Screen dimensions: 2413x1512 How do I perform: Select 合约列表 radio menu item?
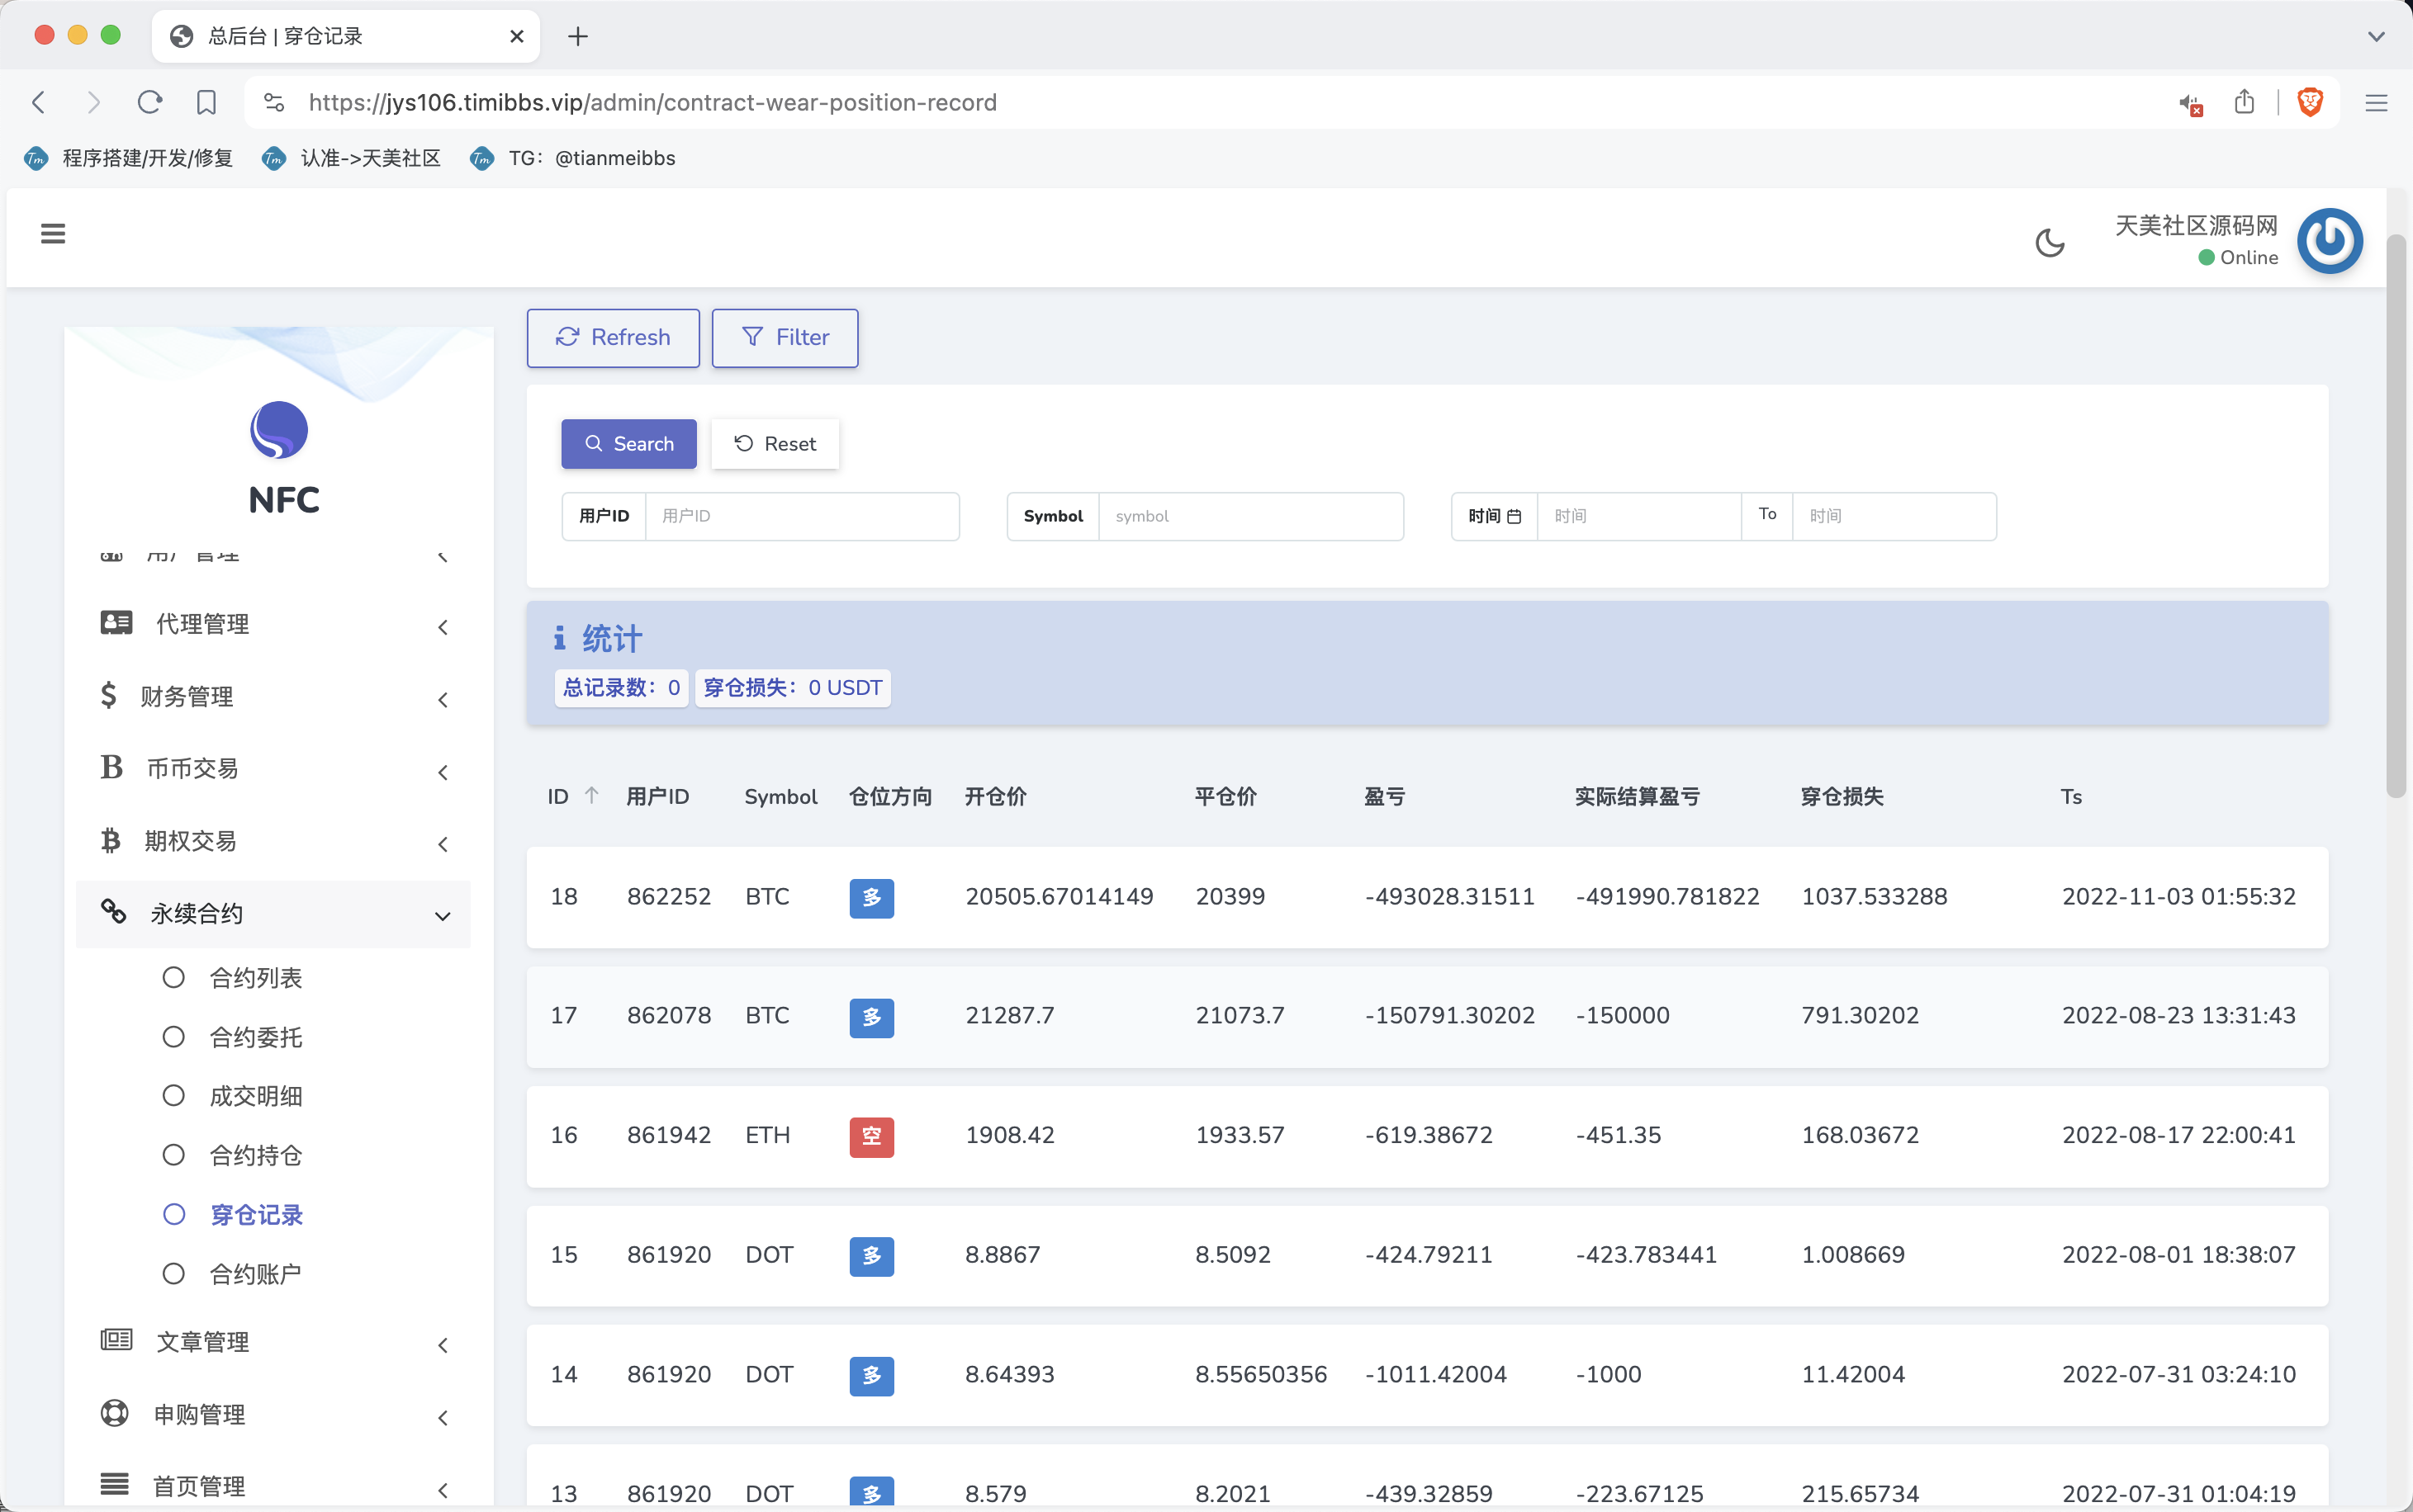(x=255, y=977)
